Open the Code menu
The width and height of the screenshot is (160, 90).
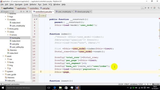coord(26,4)
